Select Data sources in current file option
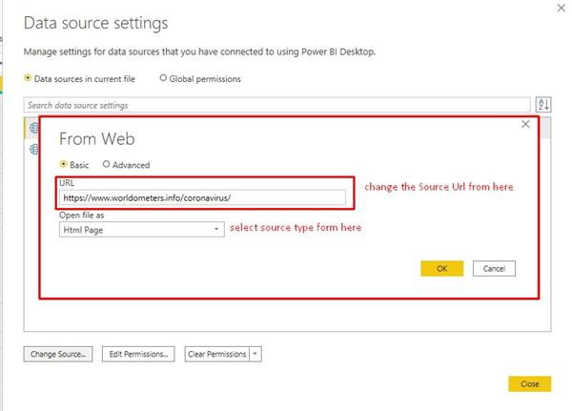This screenshot has width=572, height=411. [x=29, y=78]
